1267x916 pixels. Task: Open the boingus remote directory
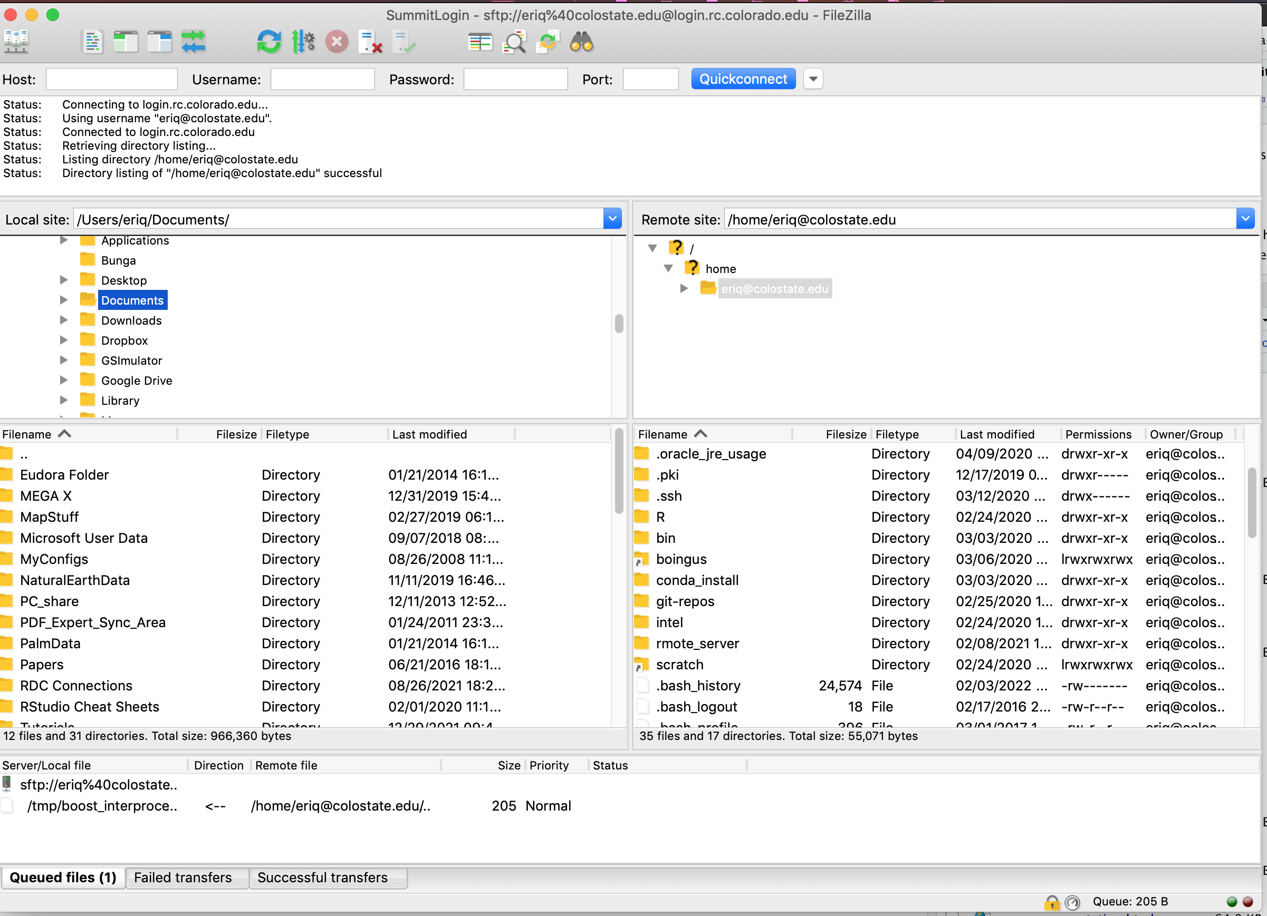[x=682, y=558]
